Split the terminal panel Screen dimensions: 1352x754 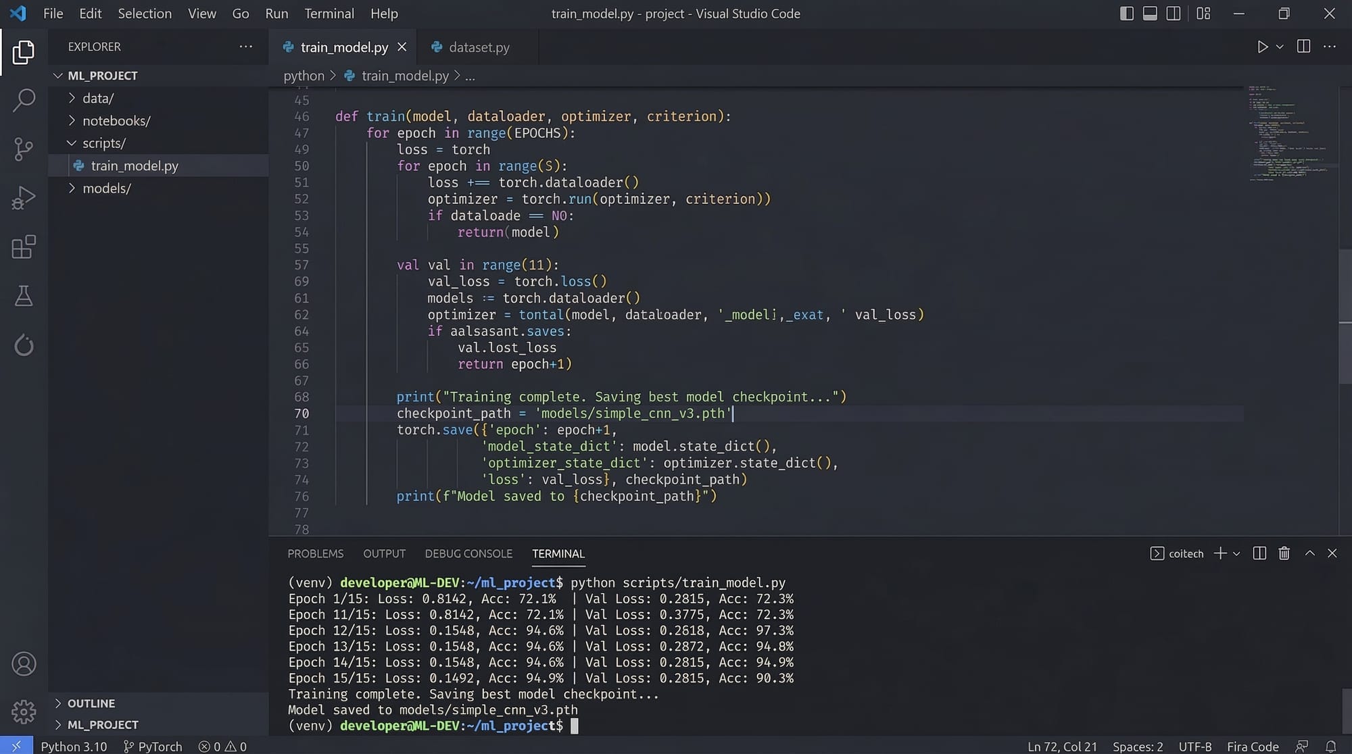[x=1259, y=553]
